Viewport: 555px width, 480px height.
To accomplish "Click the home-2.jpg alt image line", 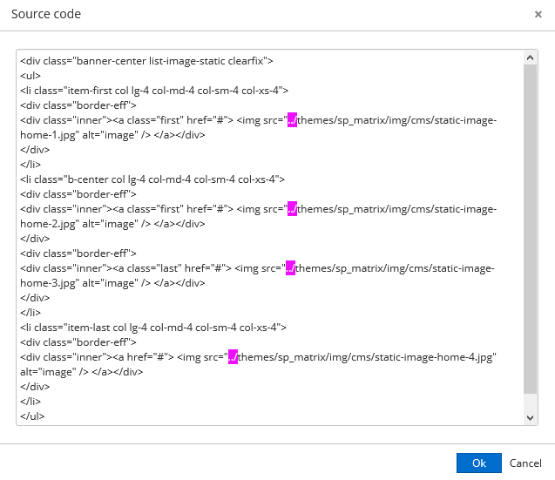I will coord(112,224).
